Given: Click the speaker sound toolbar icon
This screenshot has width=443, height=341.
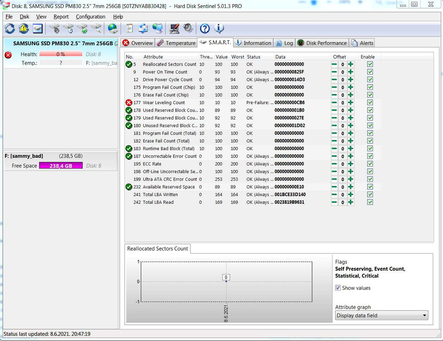Looking at the screenshot, I should [x=188, y=28].
